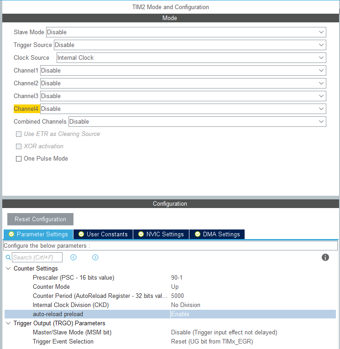Open the Channel2 dropdown
Image resolution: width=340 pixels, height=349 pixels.
(x=183, y=83)
